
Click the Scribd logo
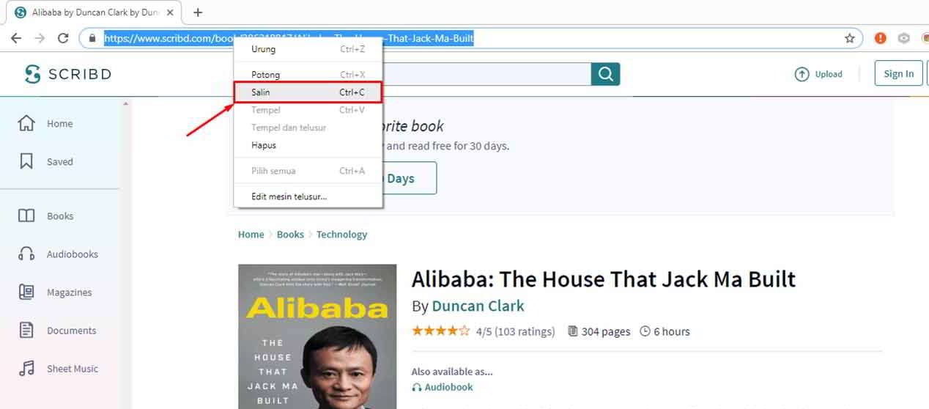click(x=67, y=74)
